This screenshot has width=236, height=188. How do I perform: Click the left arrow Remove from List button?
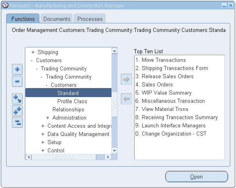click(x=126, y=99)
